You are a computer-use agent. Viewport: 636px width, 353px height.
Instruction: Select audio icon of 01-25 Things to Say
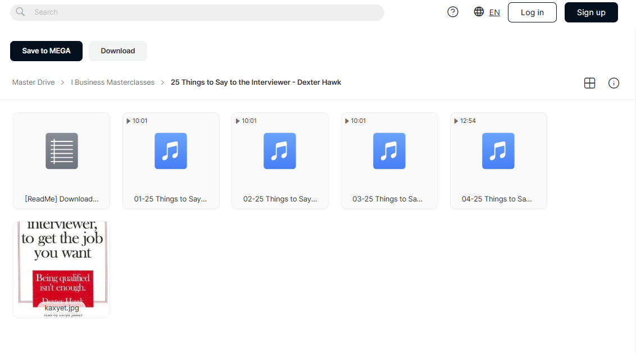[171, 151]
